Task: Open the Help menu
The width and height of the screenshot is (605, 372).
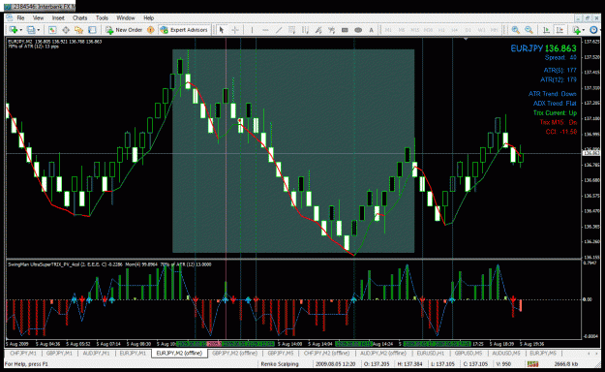Action: click(148, 17)
